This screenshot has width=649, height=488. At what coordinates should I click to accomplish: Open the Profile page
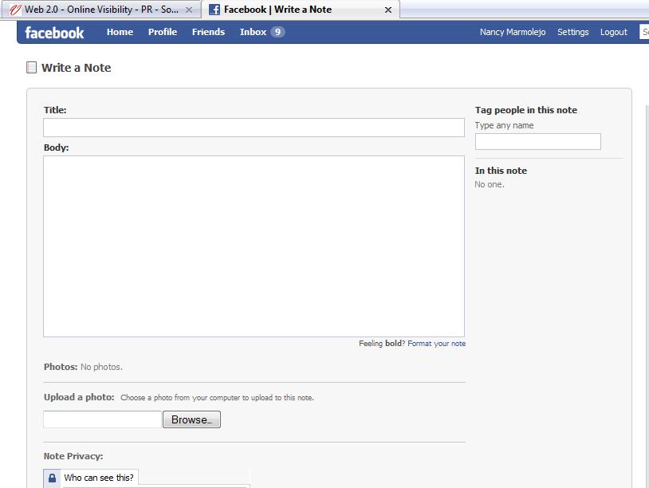coord(163,32)
